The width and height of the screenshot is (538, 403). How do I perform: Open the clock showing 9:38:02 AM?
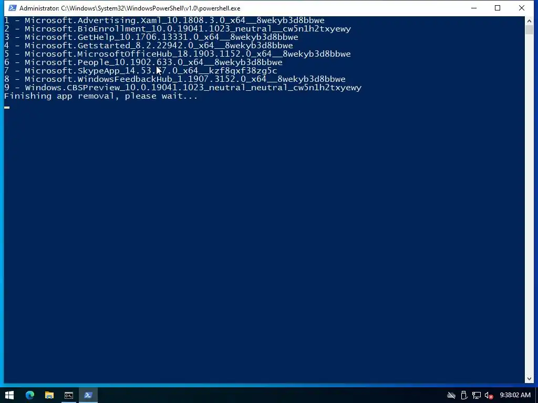pos(515,395)
